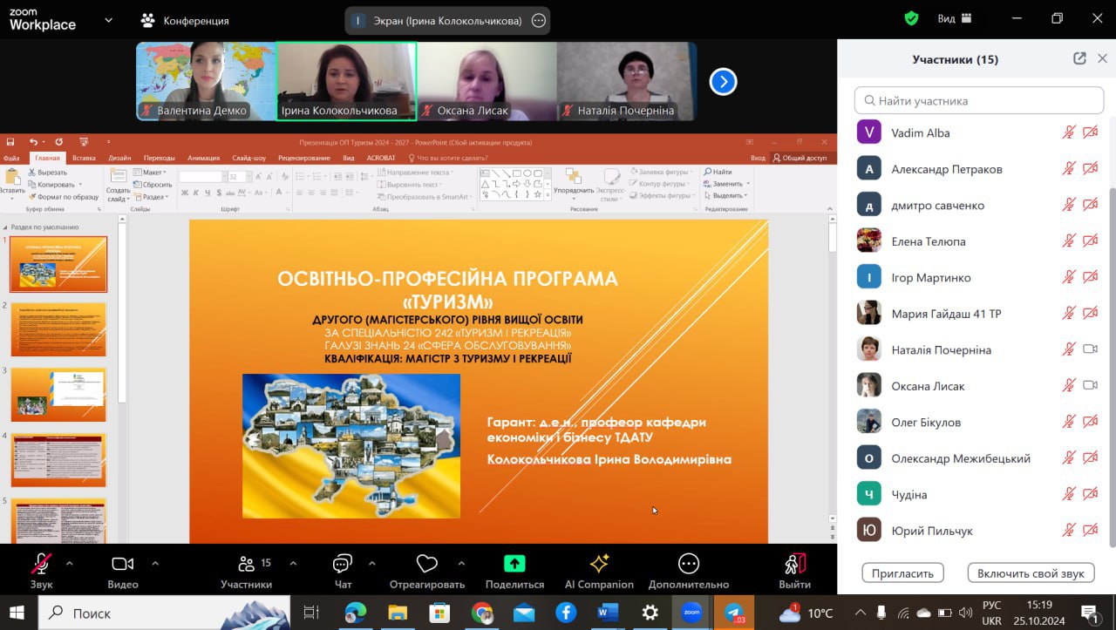Image resolution: width=1116 pixels, height=630 pixels.
Task: Expand audio options arrow next to microphone
Action: (70, 563)
